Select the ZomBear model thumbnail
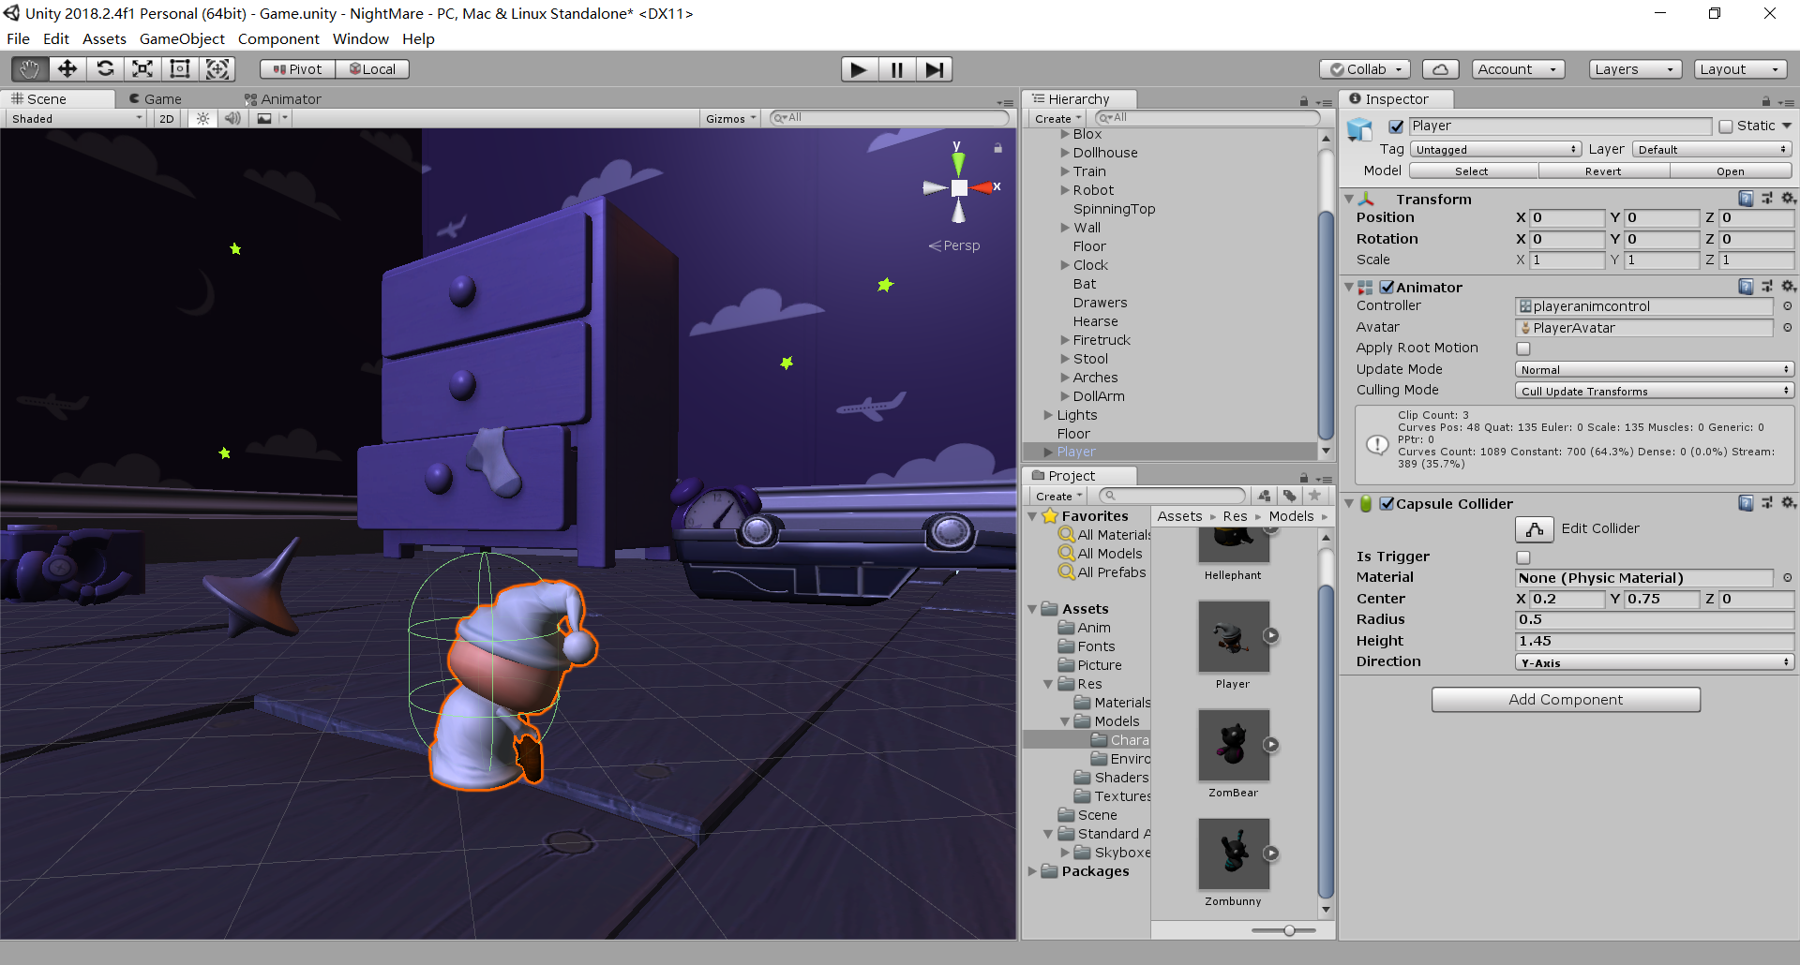Image resolution: width=1800 pixels, height=965 pixels. [1234, 746]
